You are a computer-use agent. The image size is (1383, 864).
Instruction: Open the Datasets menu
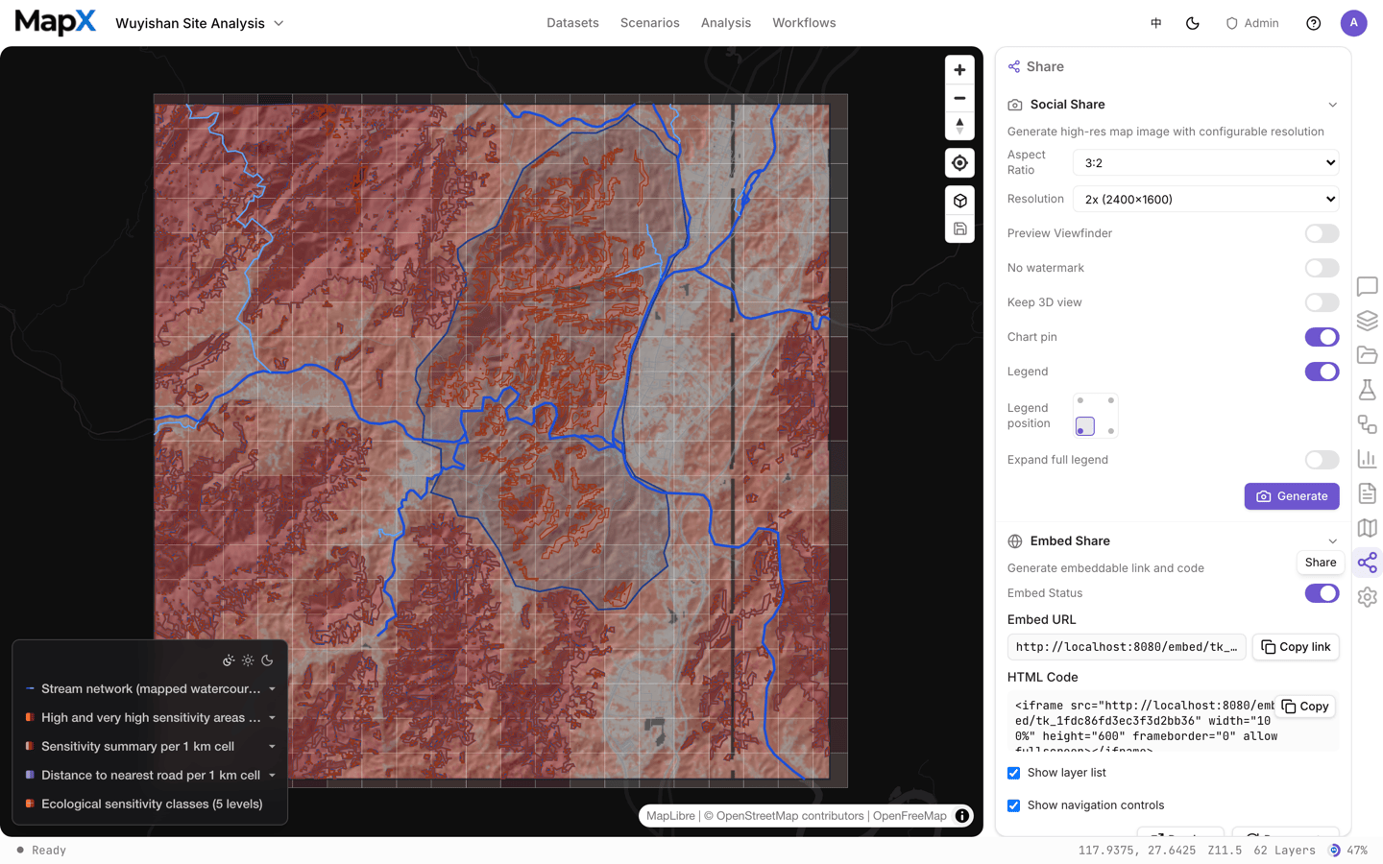[x=572, y=23]
